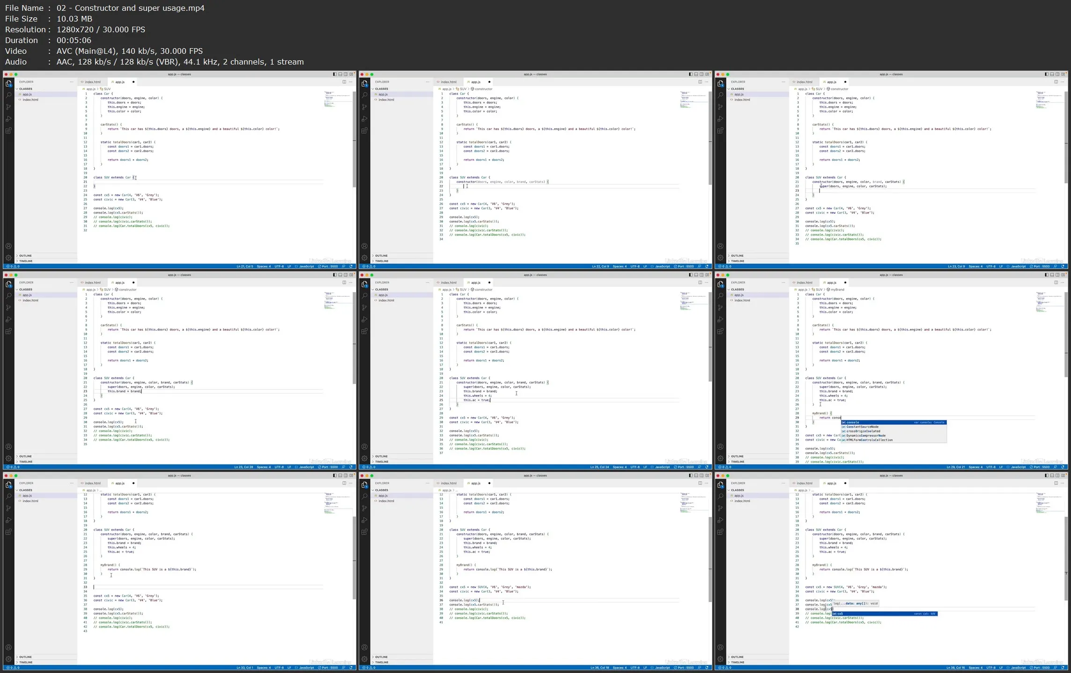Open Search view in top-left frame
This screenshot has height=673, width=1071.
point(8,95)
